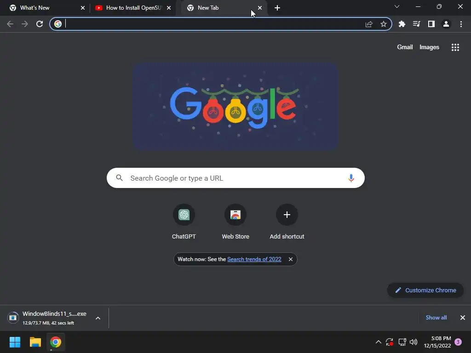The image size is (471, 353).
Task: Open the notification badge showing 3
Action: [458, 342]
